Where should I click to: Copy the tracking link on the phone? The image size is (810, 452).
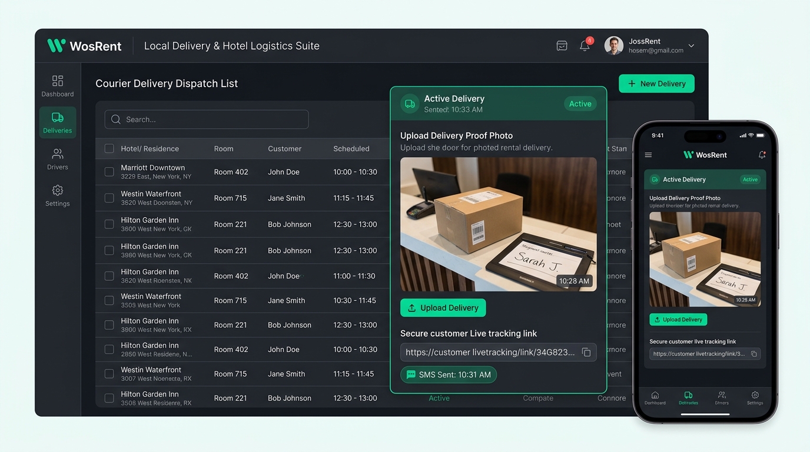(754, 354)
